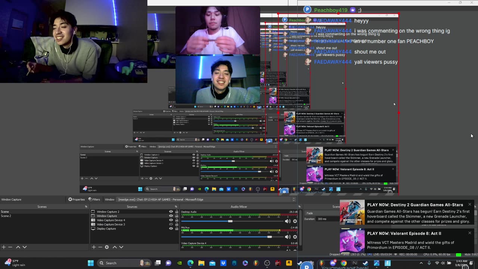Launch Google Chrome from the taskbar

point(344,263)
